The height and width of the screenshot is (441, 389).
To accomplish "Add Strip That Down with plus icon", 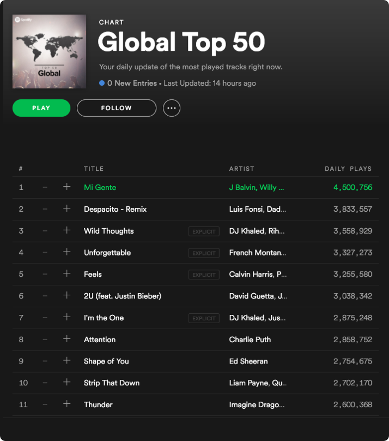I will (67, 382).
